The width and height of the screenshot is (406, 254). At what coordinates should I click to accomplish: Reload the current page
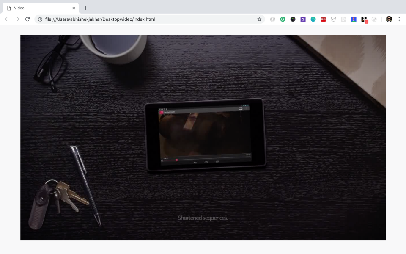pyautogui.click(x=27, y=19)
